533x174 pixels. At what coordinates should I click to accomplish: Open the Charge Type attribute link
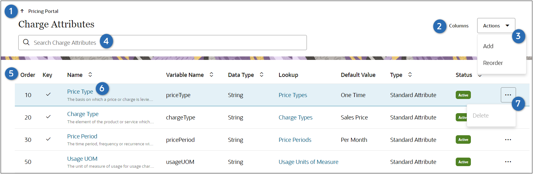83,114
